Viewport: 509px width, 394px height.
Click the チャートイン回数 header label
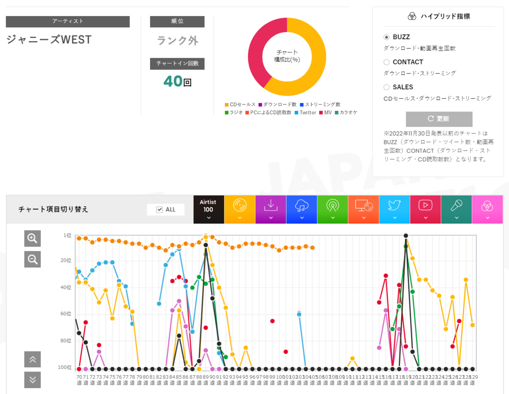pos(177,64)
